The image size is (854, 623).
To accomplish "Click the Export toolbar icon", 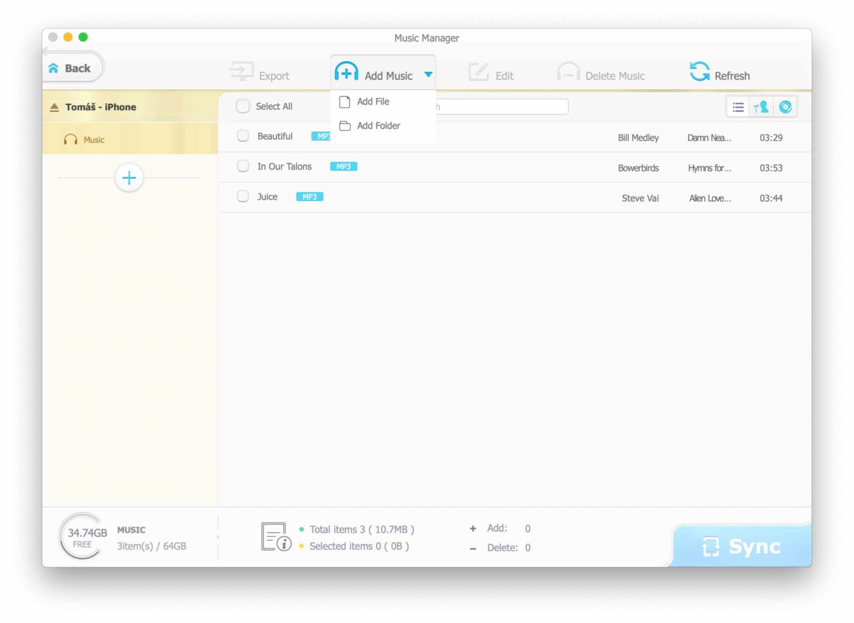I will 241,72.
